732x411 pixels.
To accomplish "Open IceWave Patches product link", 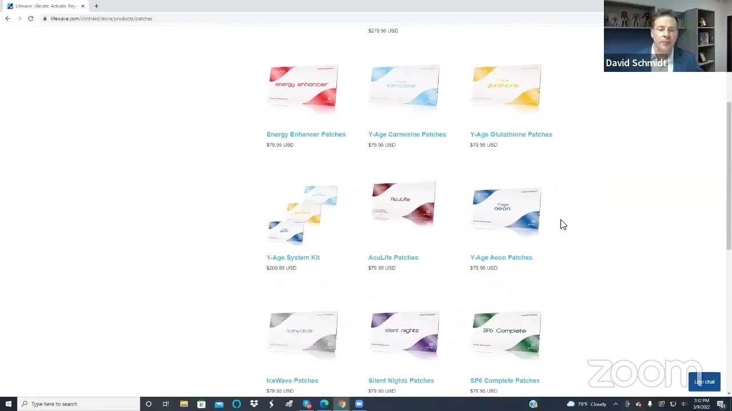I will 292,380.
